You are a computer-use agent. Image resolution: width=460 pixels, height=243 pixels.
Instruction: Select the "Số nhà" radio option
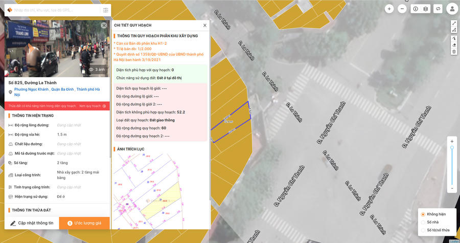click(x=423, y=222)
